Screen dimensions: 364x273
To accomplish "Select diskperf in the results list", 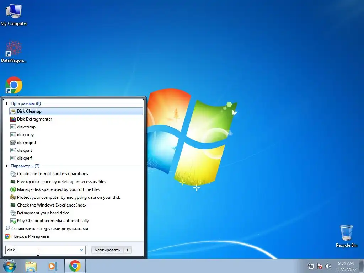I will pyautogui.click(x=76, y=158).
